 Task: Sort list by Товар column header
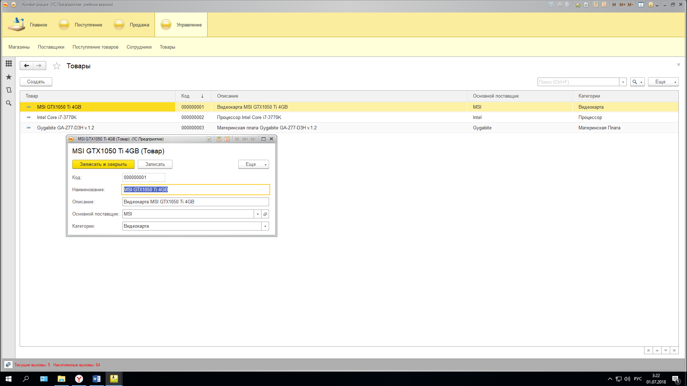98,96
